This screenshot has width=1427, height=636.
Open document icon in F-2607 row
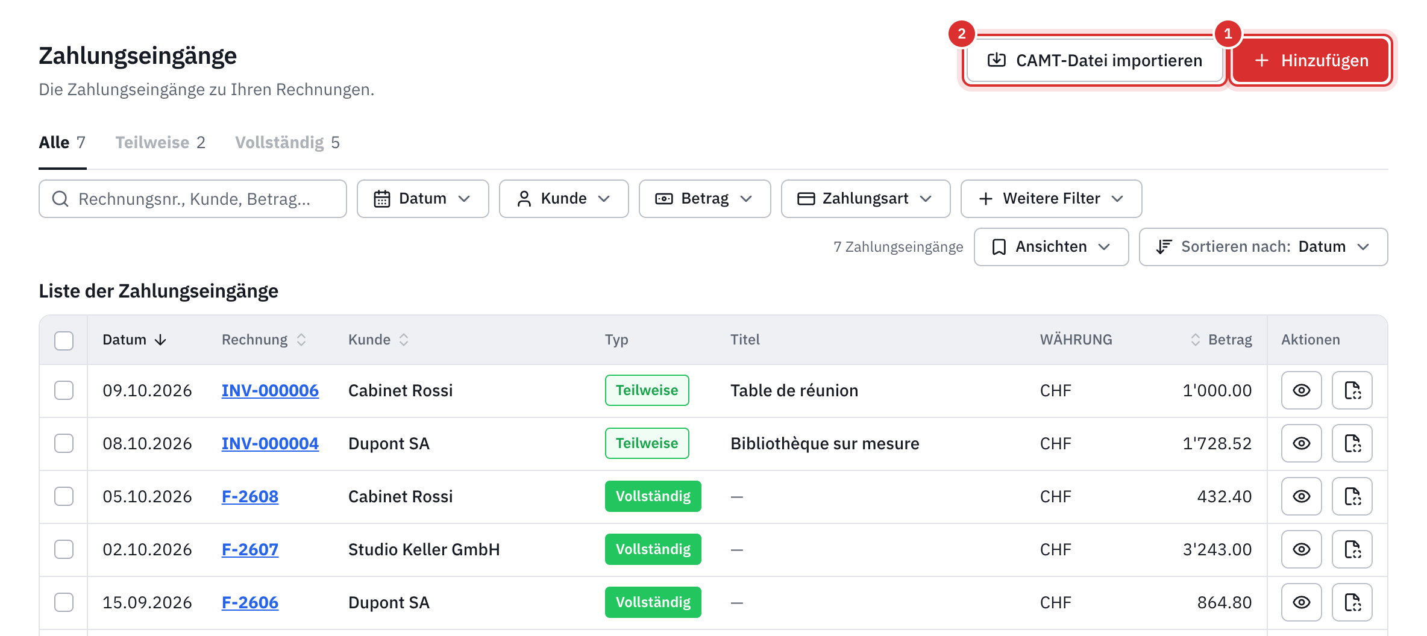pos(1352,549)
